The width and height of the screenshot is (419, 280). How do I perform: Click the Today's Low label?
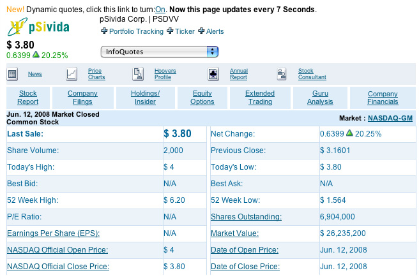coord(233,167)
